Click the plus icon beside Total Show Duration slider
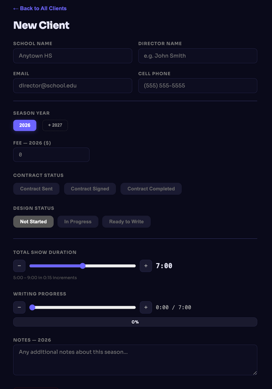Viewport: 272px width, 389px height. coord(146,266)
